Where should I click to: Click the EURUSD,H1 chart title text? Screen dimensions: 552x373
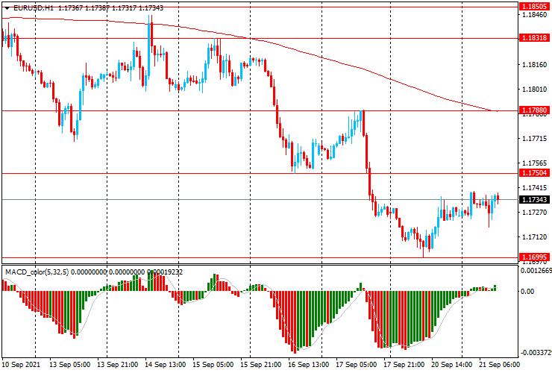pyautogui.click(x=34, y=7)
